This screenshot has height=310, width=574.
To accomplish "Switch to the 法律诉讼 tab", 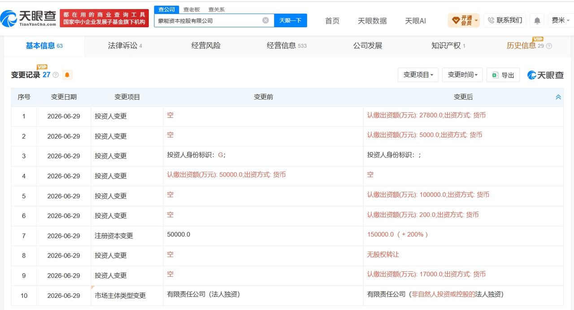I will [x=125, y=45].
